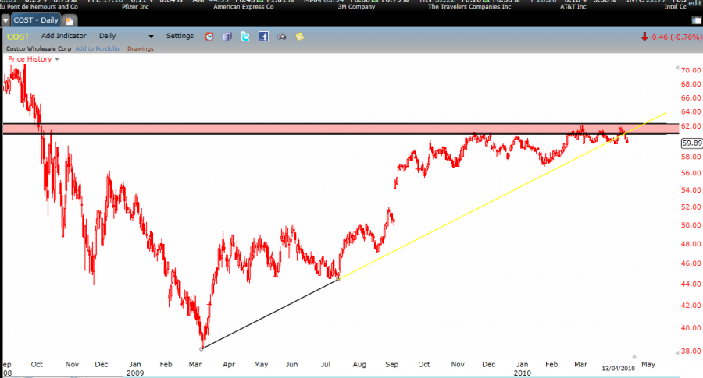Image resolution: width=703 pixels, height=378 pixels.
Task: Open the Add Indicator menu
Action: (64, 36)
